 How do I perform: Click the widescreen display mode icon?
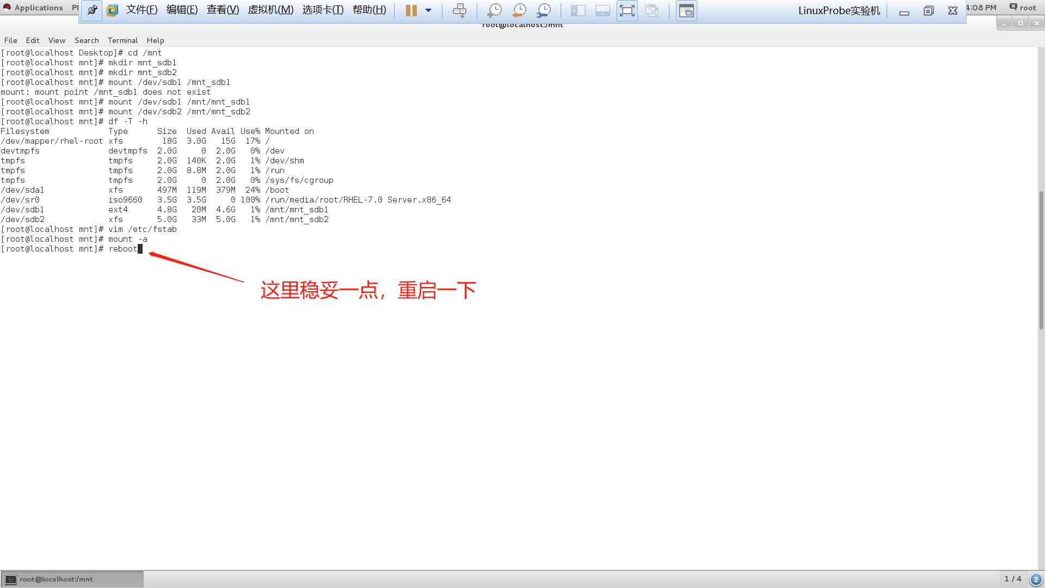click(602, 10)
